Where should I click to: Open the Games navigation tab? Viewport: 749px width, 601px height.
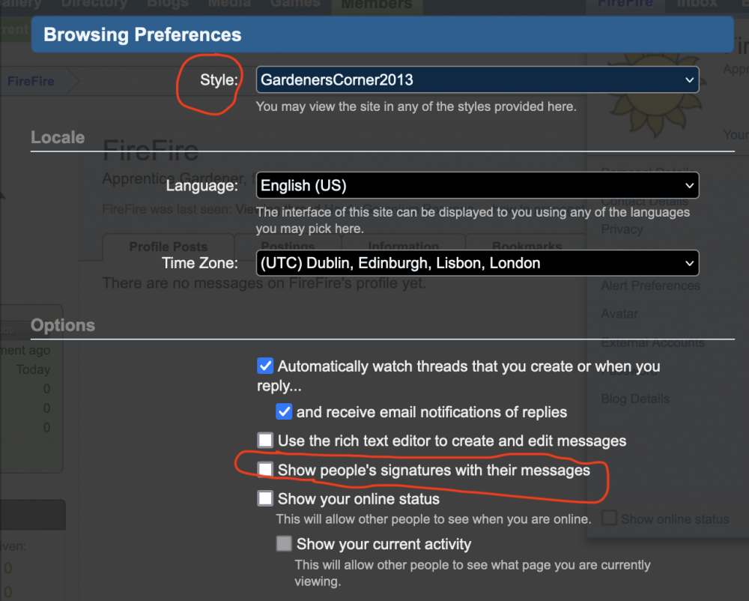(295, 4)
